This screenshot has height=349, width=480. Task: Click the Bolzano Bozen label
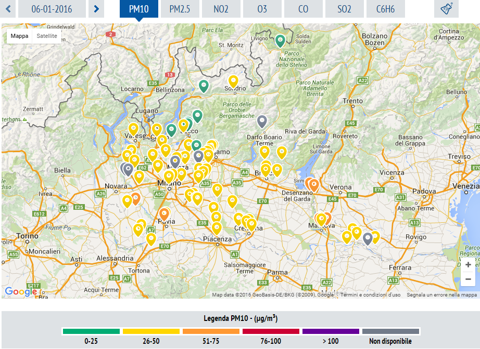coord(375,39)
